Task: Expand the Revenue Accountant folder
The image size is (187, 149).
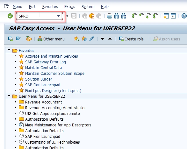Action: pyautogui.click(x=16, y=102)
